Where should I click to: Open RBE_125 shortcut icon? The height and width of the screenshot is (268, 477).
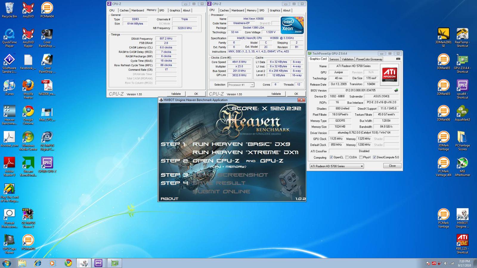click(x=462, y=244)
